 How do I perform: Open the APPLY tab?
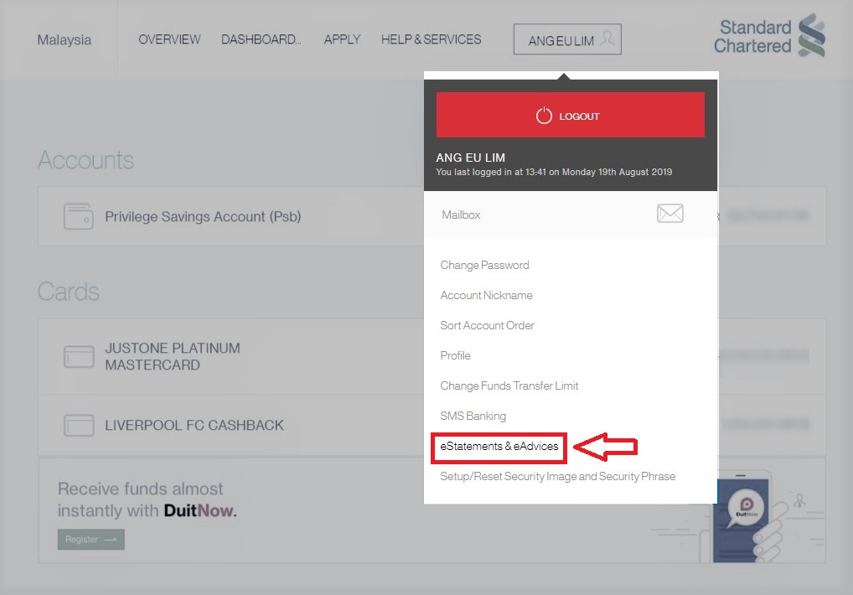pos(342,39)
